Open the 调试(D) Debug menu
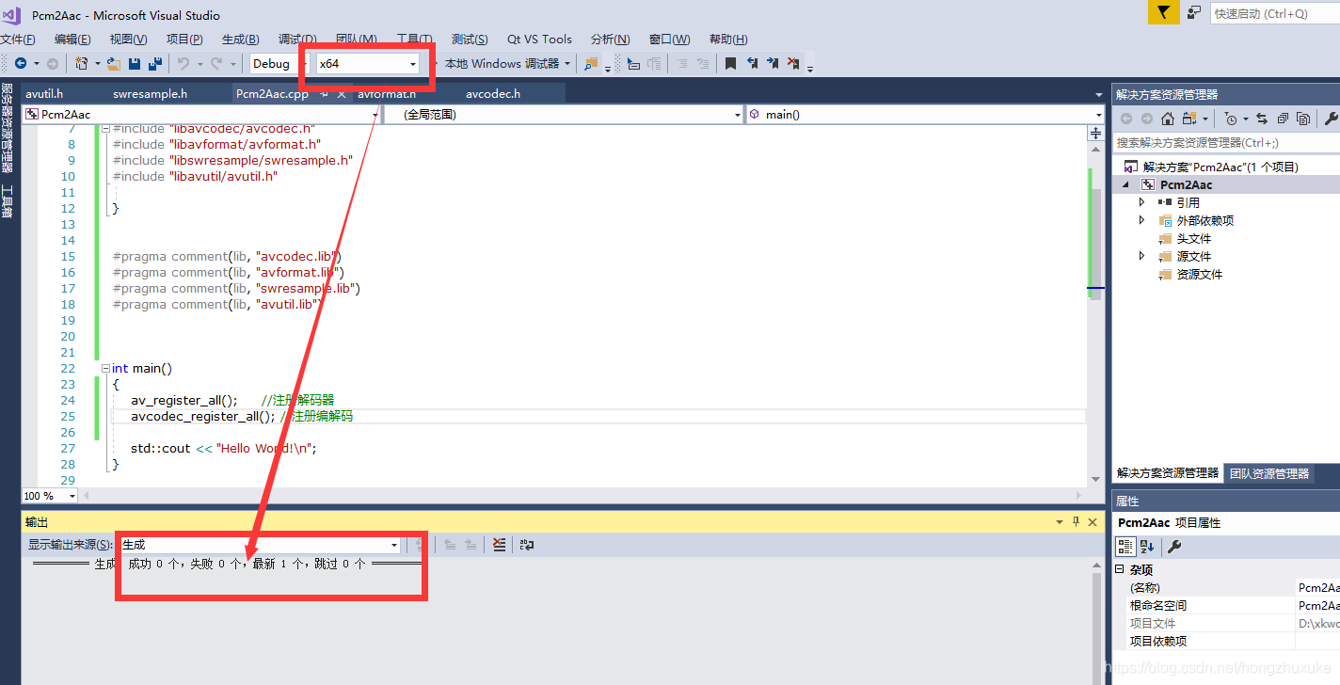This screenshot has height=685, width=1340. pos(297,39)
